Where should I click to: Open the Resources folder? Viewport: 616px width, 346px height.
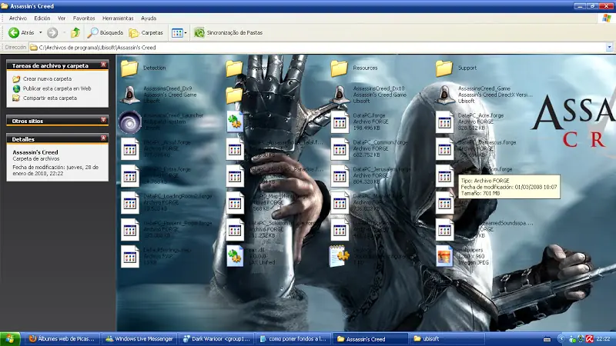(x=340, y=68)
